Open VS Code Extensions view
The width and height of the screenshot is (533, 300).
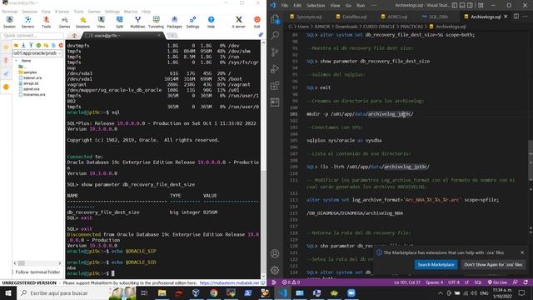coord(275,85)
